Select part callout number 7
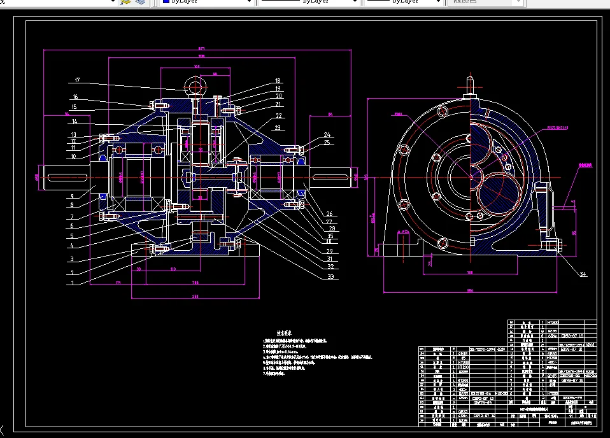Viewport: 610px width, 438px height. click(x=72, y=216)
